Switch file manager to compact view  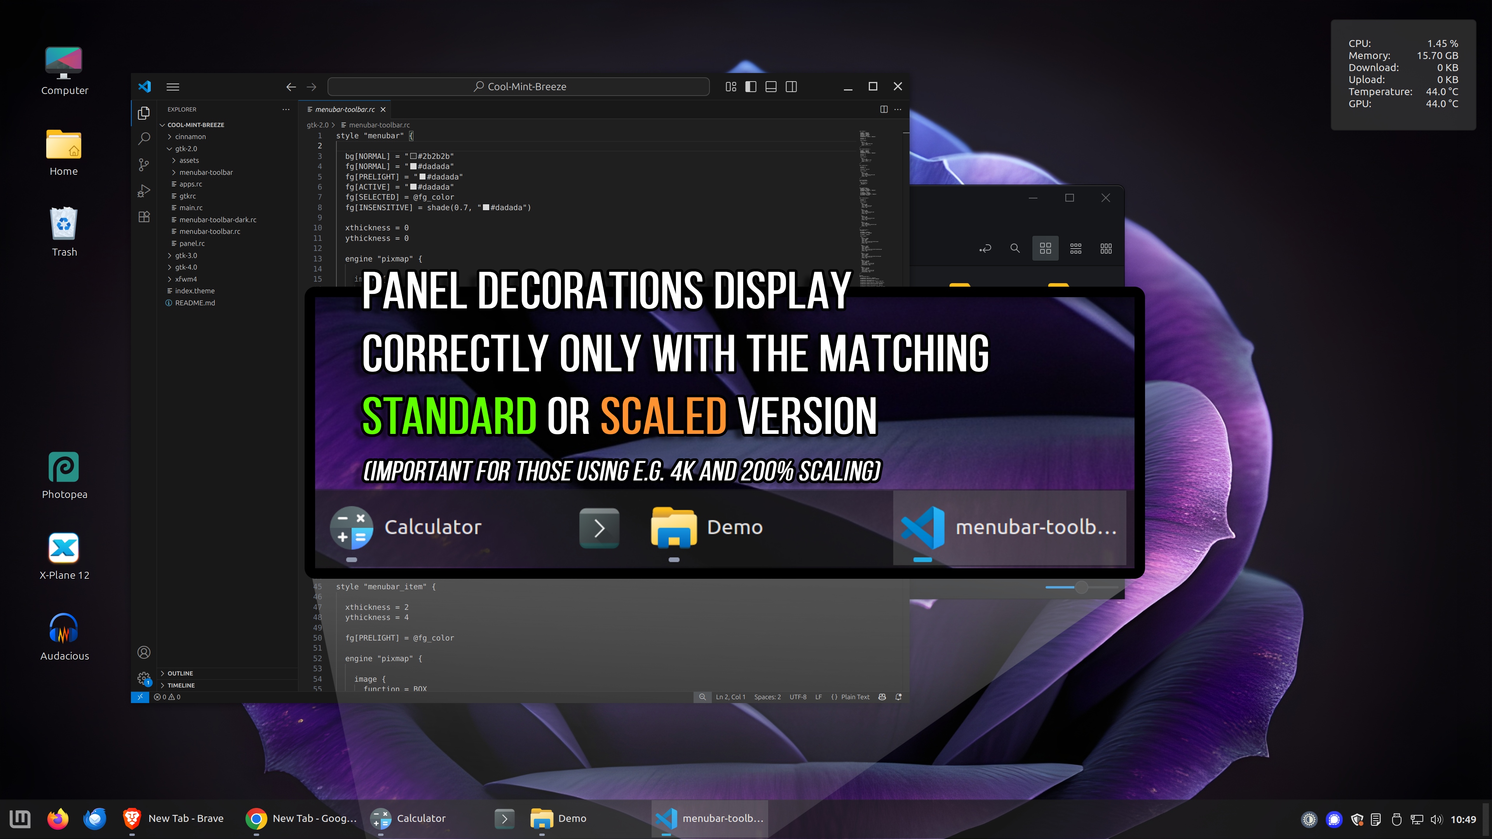point(1106,249)
